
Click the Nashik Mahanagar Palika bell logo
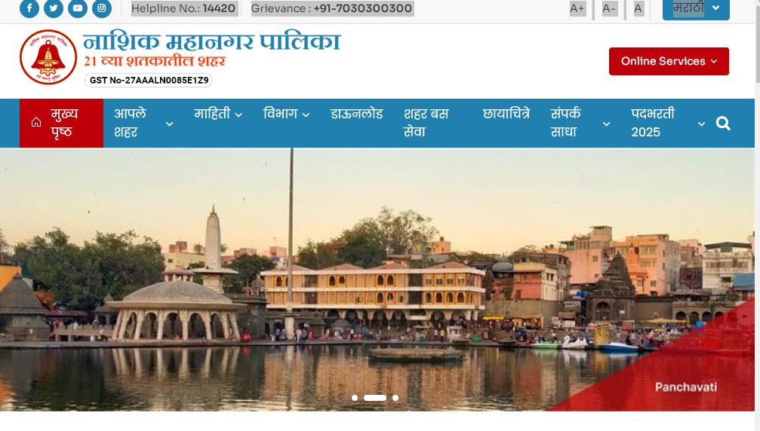pos(48,57)
